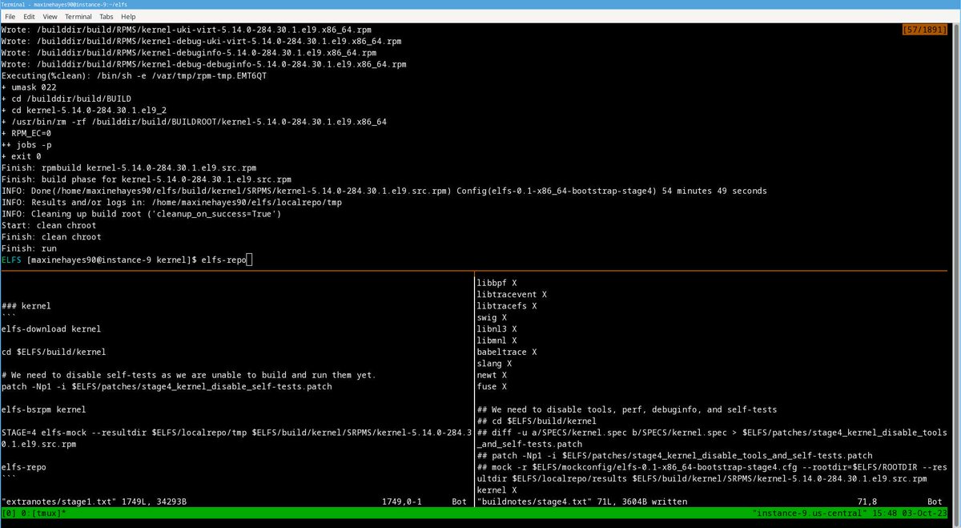This screenshot has height=528, width=961.
Task: Click the '+ cd /builddir/build/BUILD' line
Action: click(x=66, y=99)
